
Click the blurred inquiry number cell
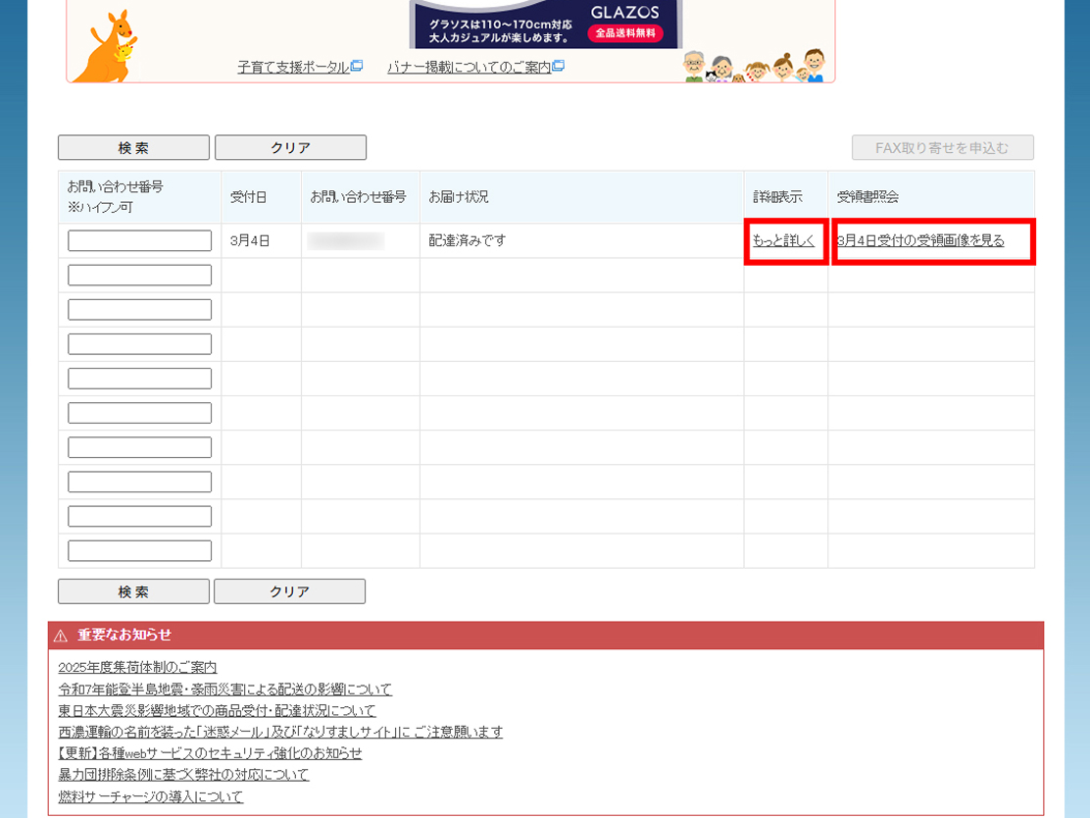[x=361, y=240]
